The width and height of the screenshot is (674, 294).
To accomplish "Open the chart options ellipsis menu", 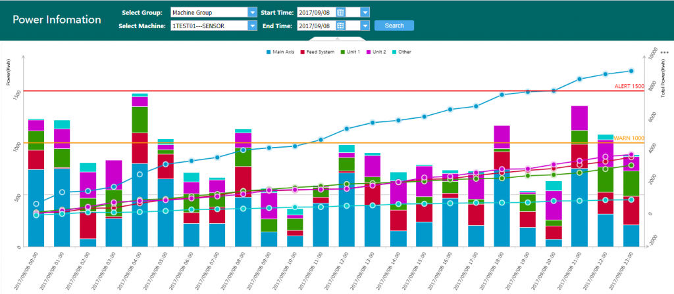I will pos(665,52).
